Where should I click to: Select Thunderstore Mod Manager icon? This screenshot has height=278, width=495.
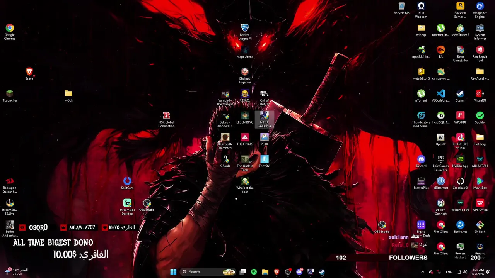[x=421, y=119]
